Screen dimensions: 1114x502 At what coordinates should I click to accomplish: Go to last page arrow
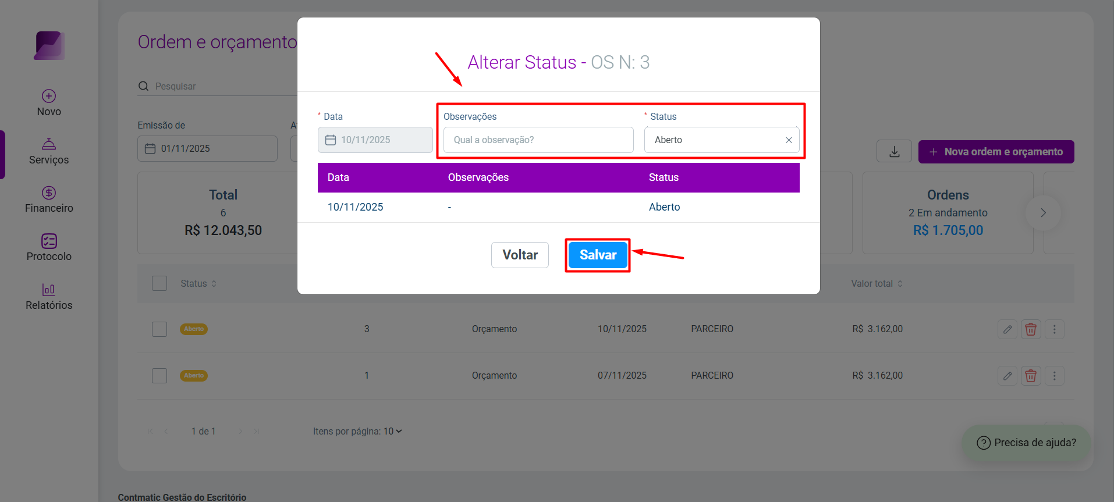coord(257,431)
